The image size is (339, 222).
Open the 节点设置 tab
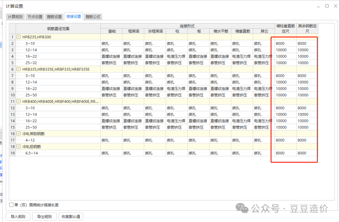[35, 17]
